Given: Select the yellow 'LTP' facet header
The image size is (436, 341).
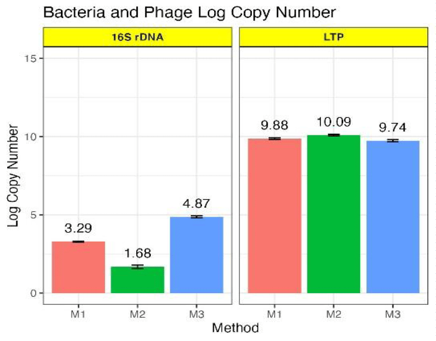Looking at the screenshot, I should [x=334, y=37].
